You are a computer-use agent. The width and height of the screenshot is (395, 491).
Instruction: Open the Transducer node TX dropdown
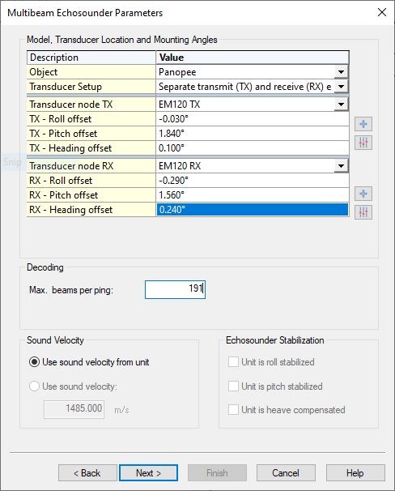[x=341, y=105]
